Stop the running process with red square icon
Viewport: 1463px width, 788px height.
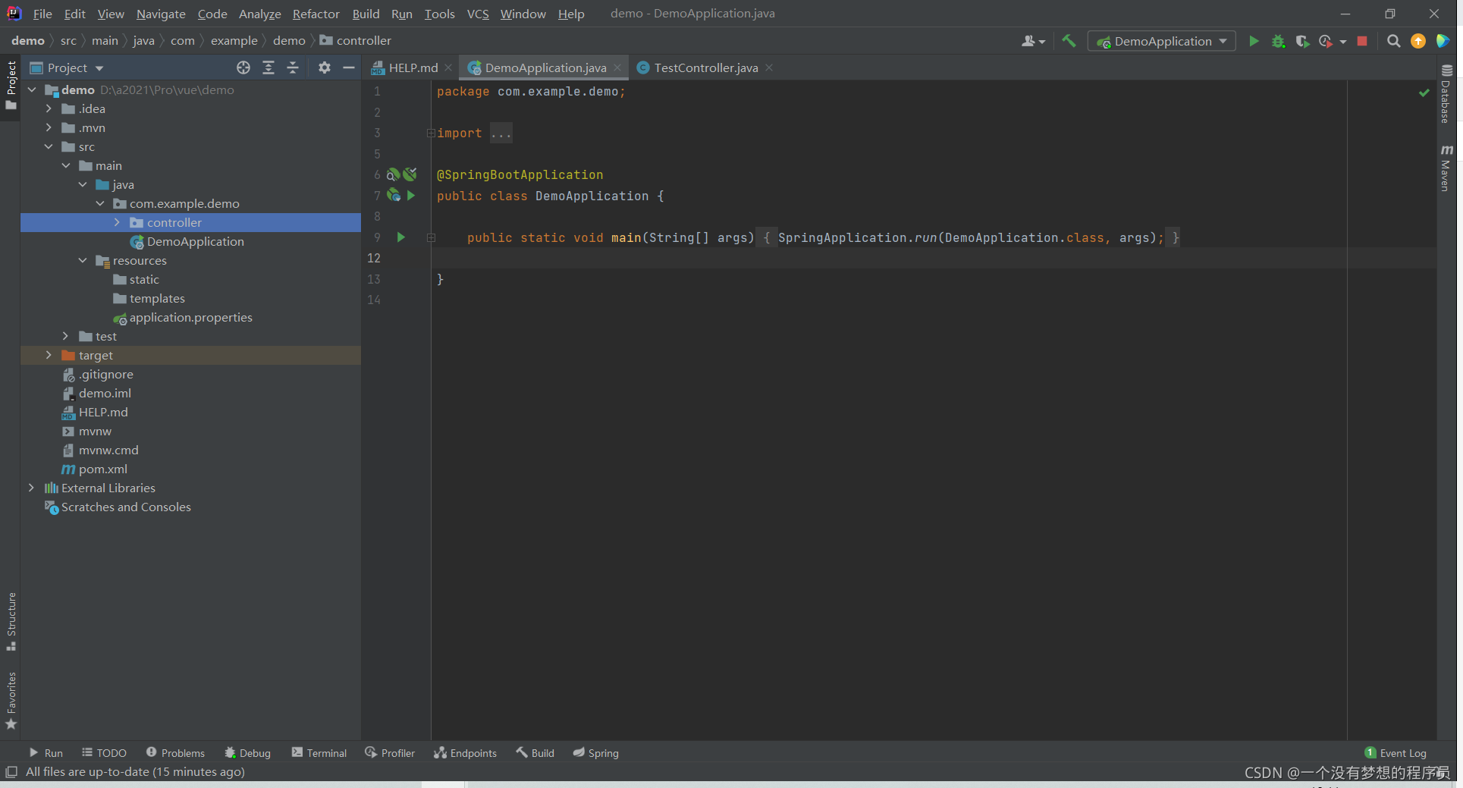1362,42
